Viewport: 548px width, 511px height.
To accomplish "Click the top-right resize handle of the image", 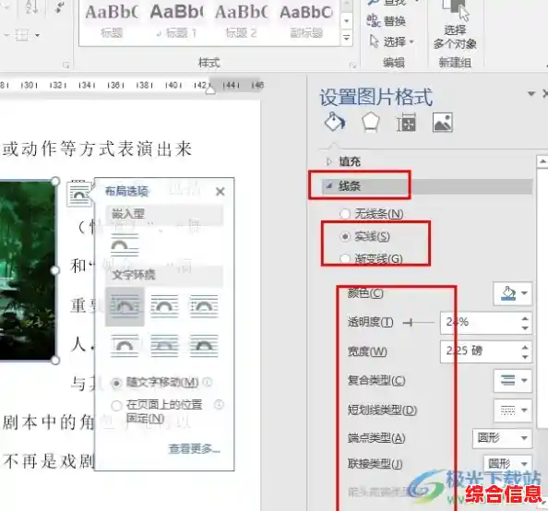I will coord(55,181).
